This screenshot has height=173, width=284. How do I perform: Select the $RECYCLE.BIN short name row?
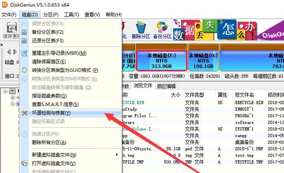(249, 103)
